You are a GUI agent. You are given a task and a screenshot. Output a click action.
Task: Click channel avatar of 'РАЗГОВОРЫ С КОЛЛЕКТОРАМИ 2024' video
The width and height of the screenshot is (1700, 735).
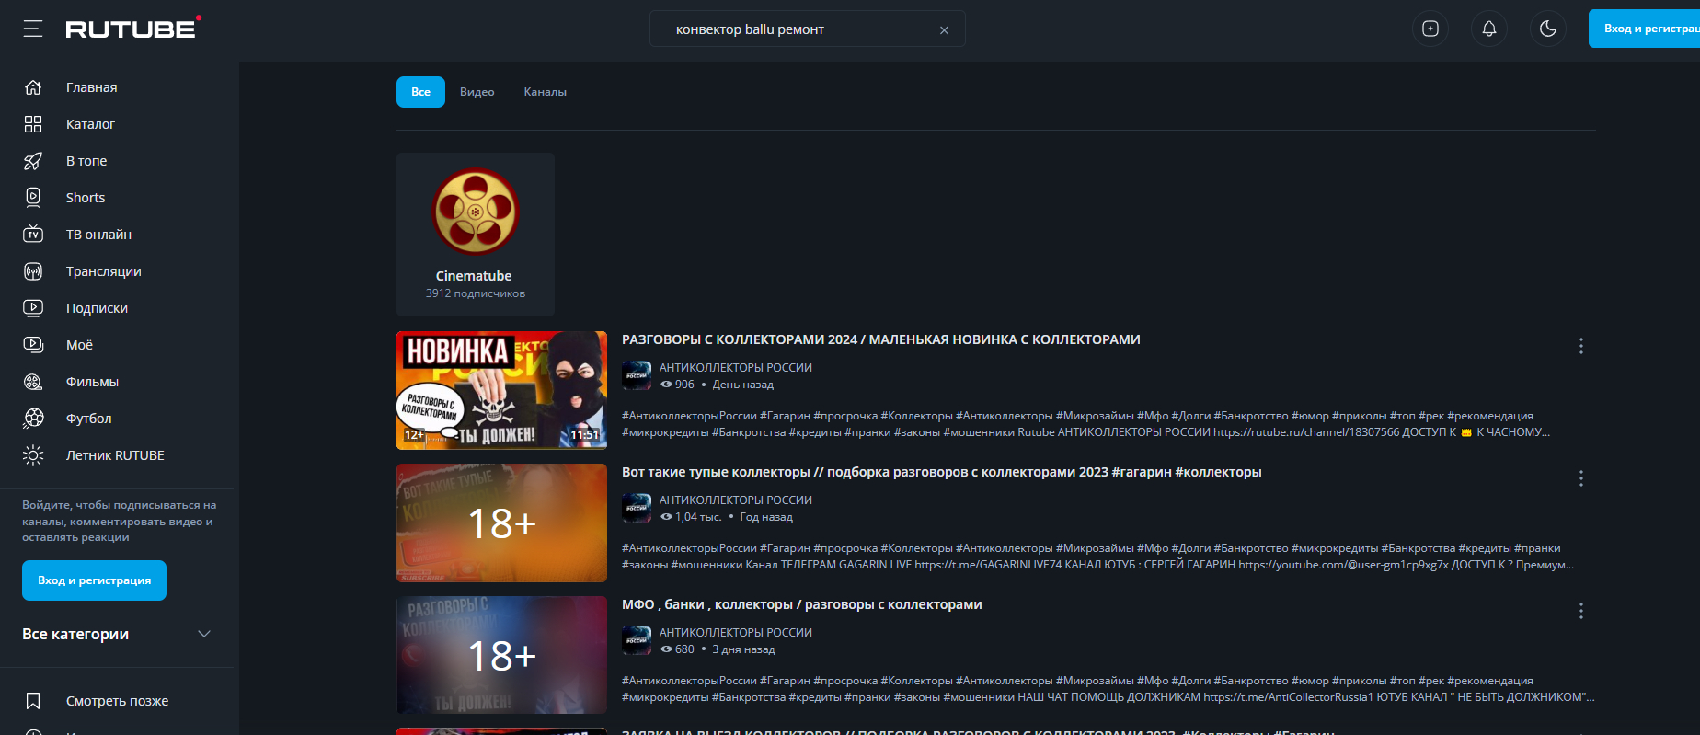637,375
